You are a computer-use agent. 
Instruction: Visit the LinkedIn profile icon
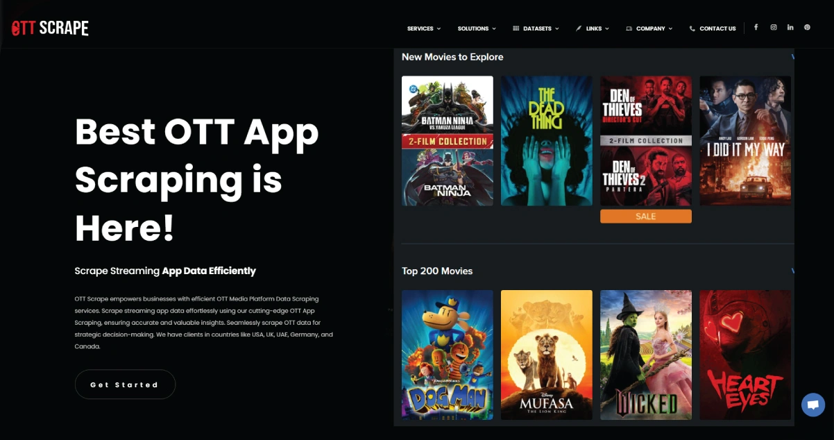pos(790,28)
